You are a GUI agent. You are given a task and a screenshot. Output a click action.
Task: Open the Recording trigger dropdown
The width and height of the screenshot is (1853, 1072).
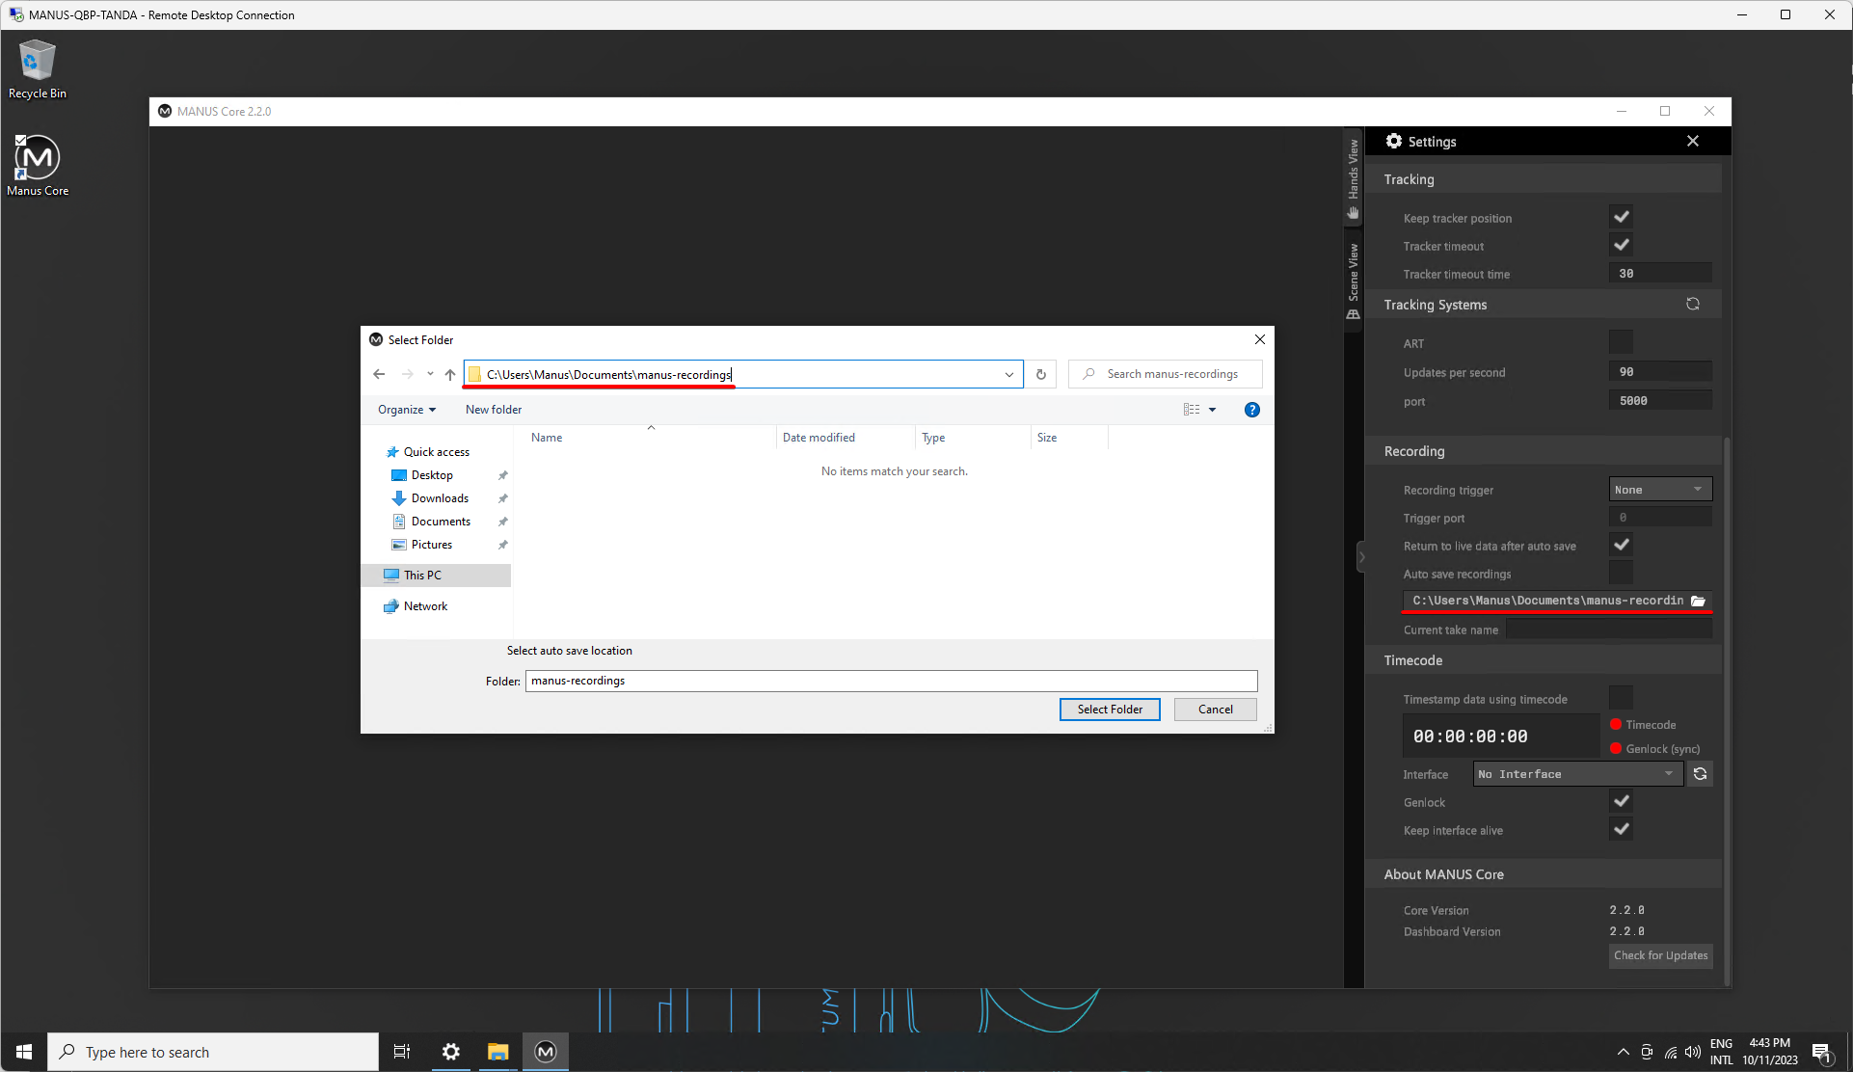(x=1660, y=490)
